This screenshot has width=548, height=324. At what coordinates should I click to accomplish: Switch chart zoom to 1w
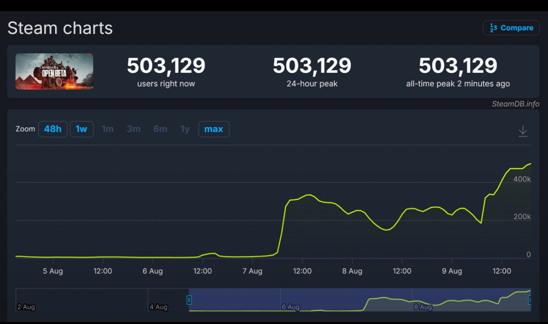pos(81,129)
